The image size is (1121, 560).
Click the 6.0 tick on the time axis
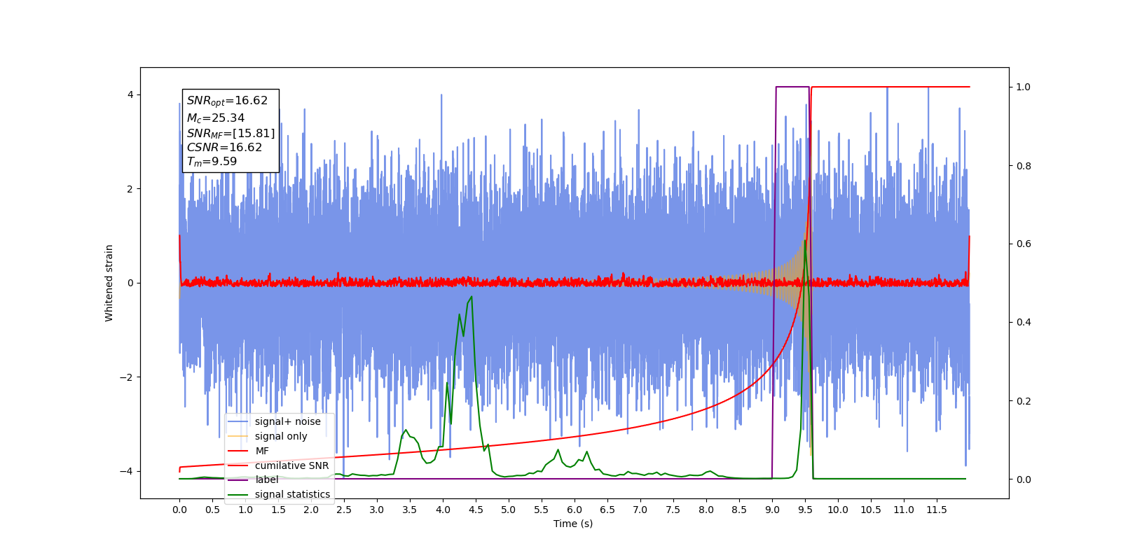pos(575,510)
